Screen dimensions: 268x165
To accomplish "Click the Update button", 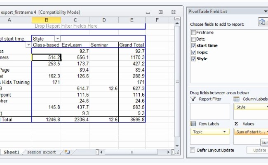I will coord(257,150).
